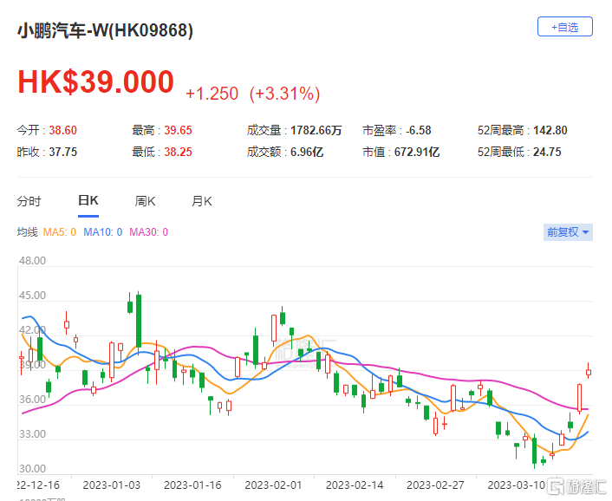Click the MA30 moving average label
Image resolution: width=612 pixels, height=501 pixels.
[149, 232]
